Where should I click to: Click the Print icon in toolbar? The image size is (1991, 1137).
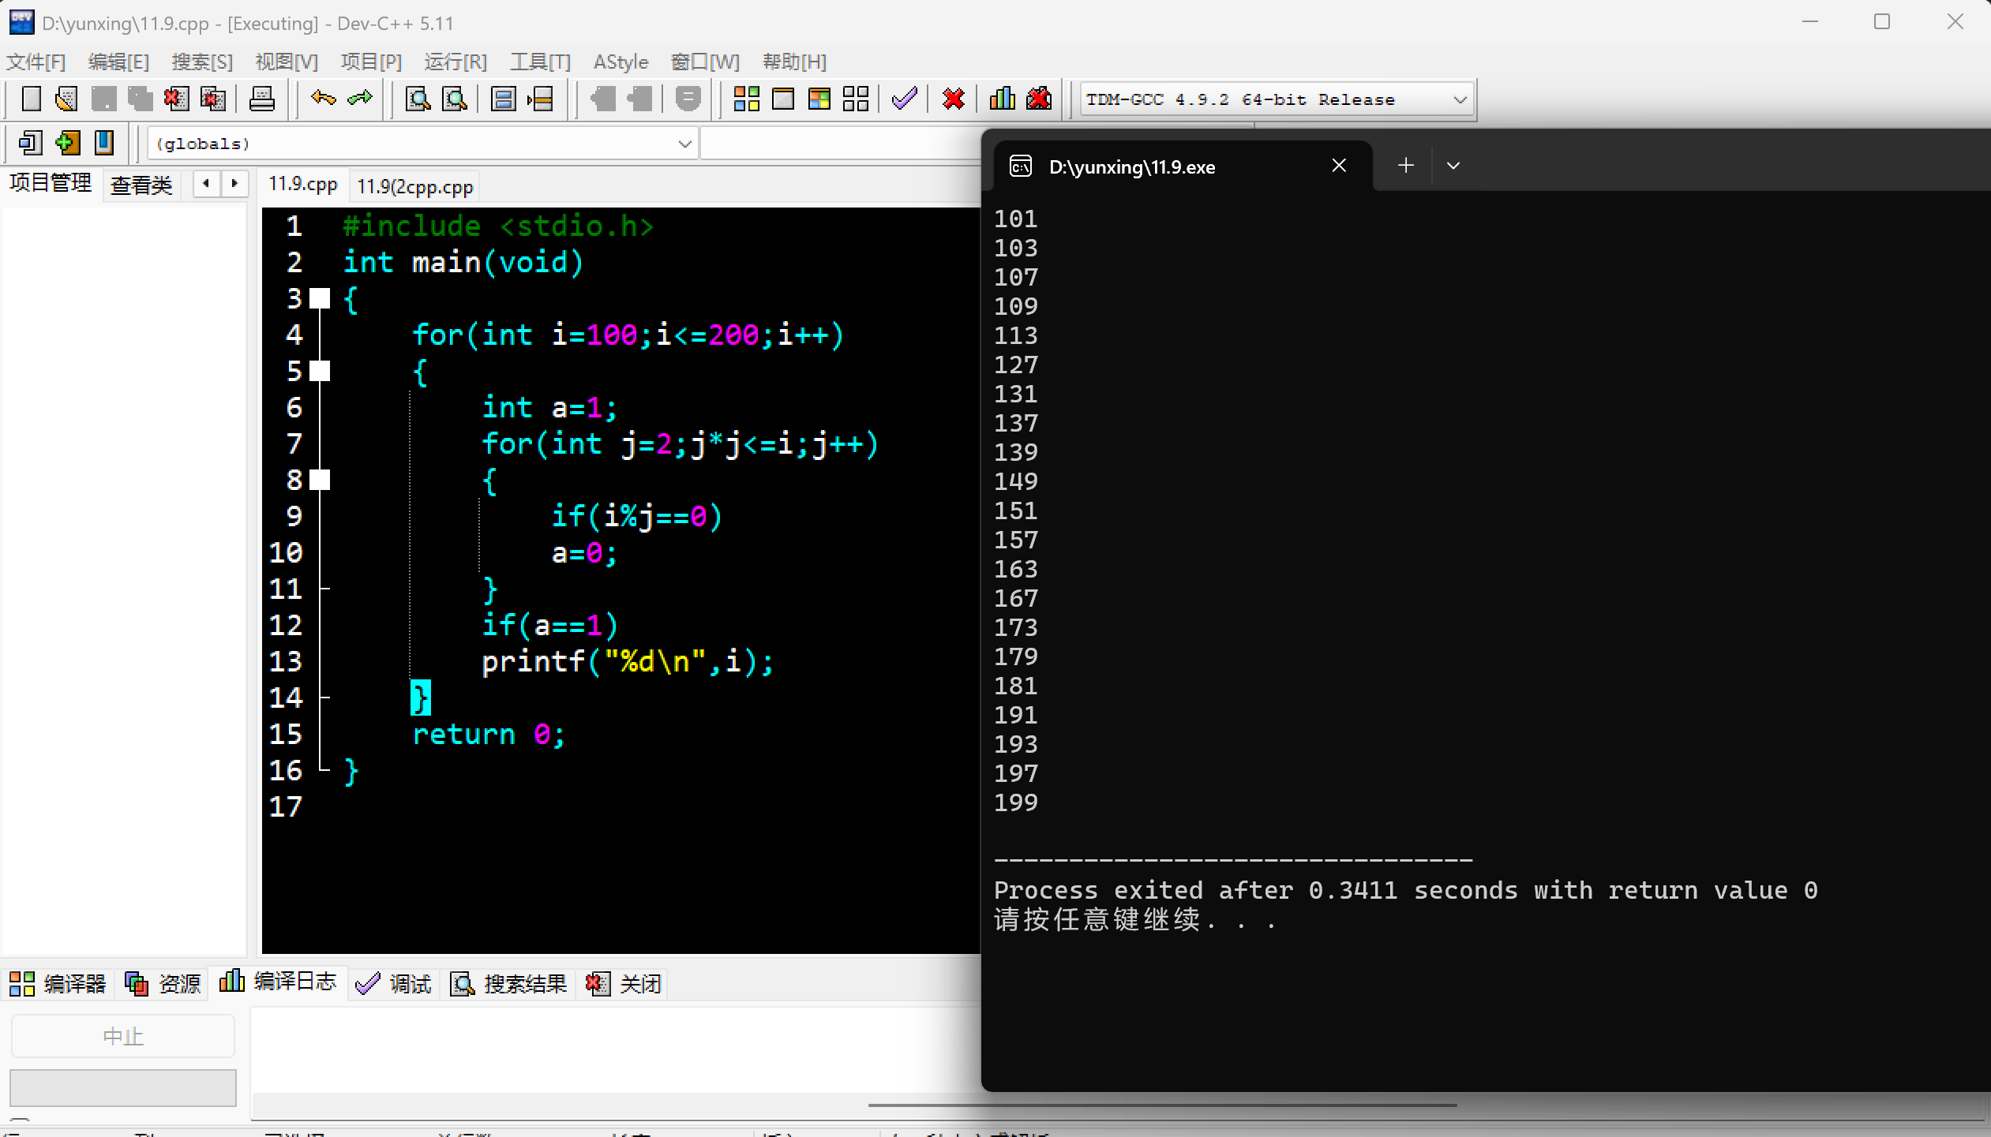pyautogui.click(x=261, y=99)
